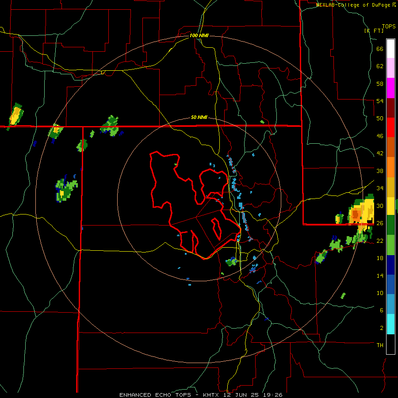The height and width of the screenshot is (398, 398).
Task: Pick the dark orange legend swatch above 42
Action: pos(390,147)
